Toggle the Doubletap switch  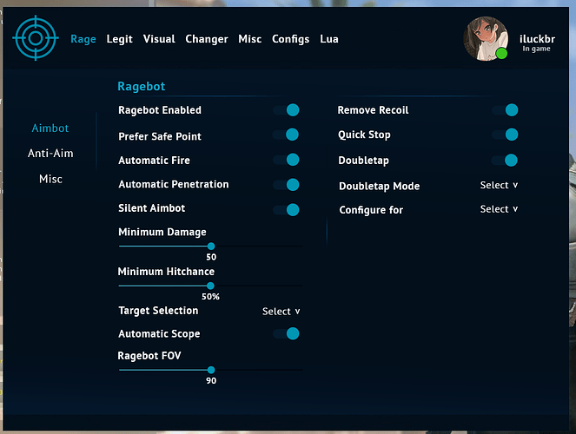pyautogui.click(x=505, y=161)
